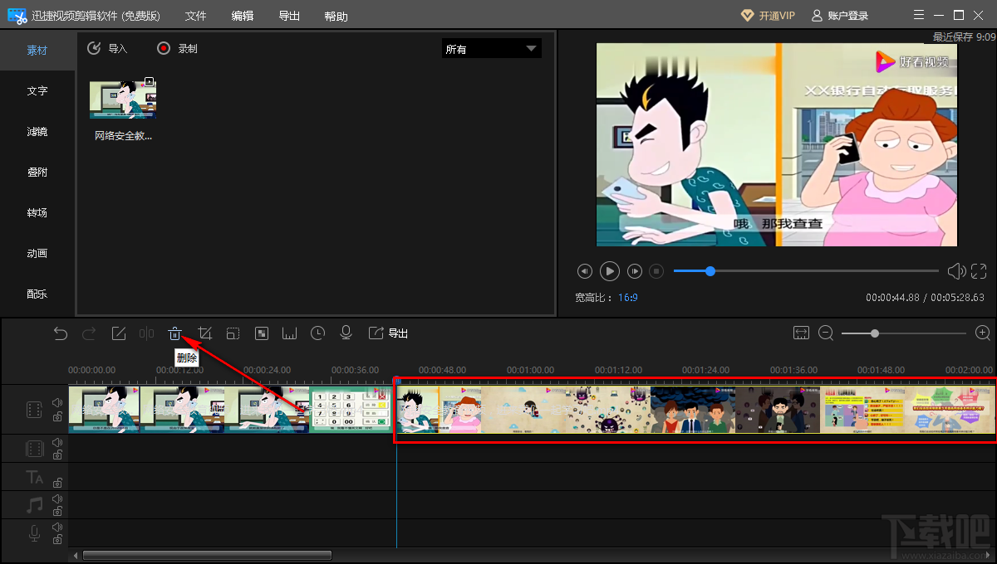Click the microphone voiceover icon in toolbar
This screenshot has width=997, height=564.
346,333
